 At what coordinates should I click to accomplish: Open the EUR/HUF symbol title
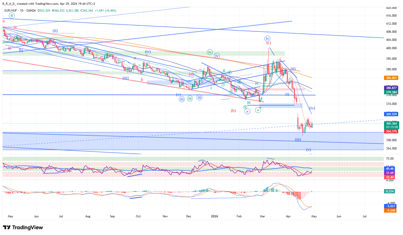point(11,11)
